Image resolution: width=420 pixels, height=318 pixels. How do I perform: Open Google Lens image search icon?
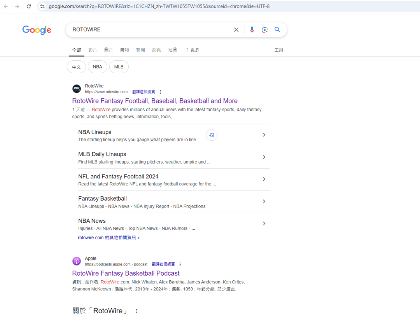click(265, 30)
